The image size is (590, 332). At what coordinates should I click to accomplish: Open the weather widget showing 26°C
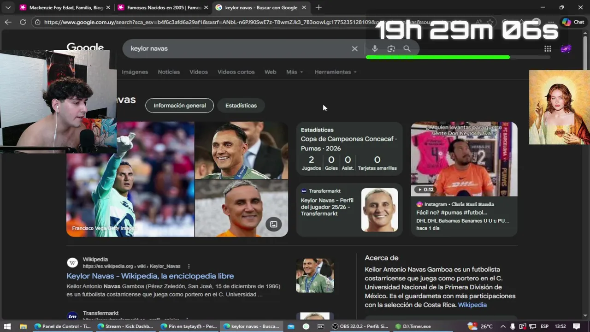click(x=480, y=326)
